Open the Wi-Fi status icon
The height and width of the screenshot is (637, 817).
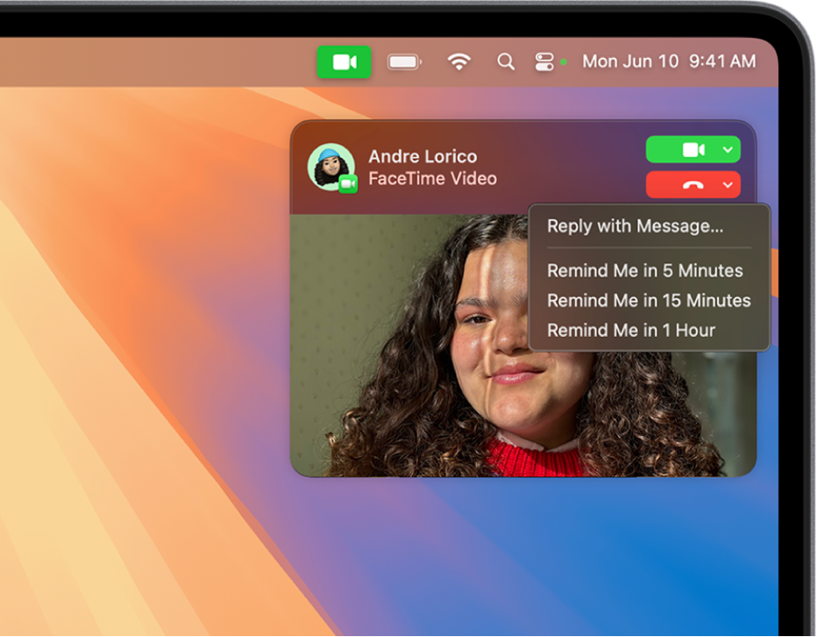point(458,61)
